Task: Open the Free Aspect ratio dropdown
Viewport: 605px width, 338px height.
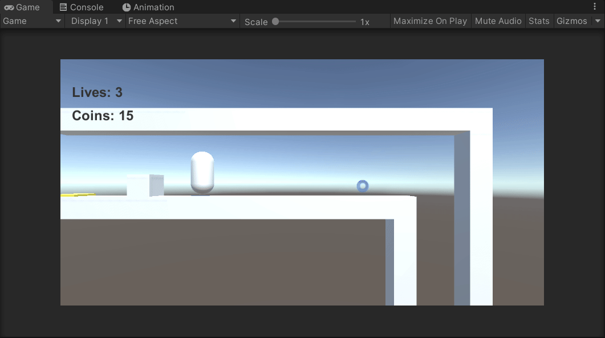Action: [x=182, y=21]
